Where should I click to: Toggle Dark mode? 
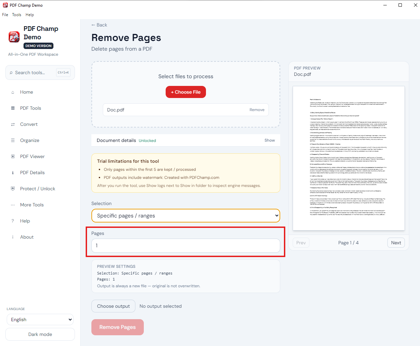click(x=40, y=334)
